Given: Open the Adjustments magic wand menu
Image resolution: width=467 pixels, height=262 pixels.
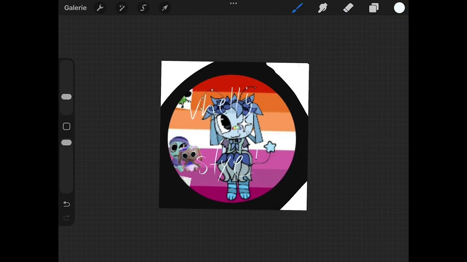Looking at the screenshot, I should coord(121,8).
